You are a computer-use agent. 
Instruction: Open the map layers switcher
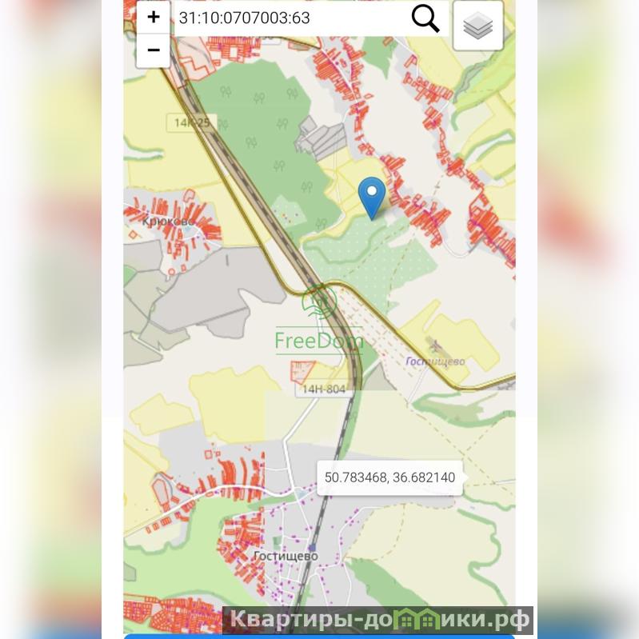(478, 26)
